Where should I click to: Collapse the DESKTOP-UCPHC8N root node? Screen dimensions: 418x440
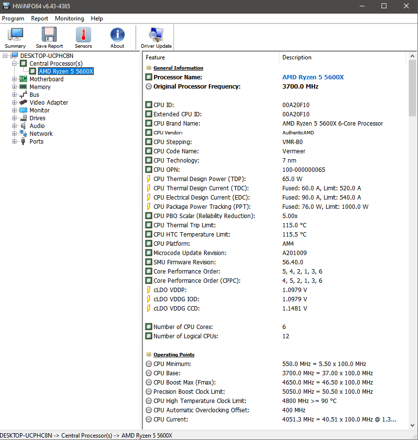(5, 55)
